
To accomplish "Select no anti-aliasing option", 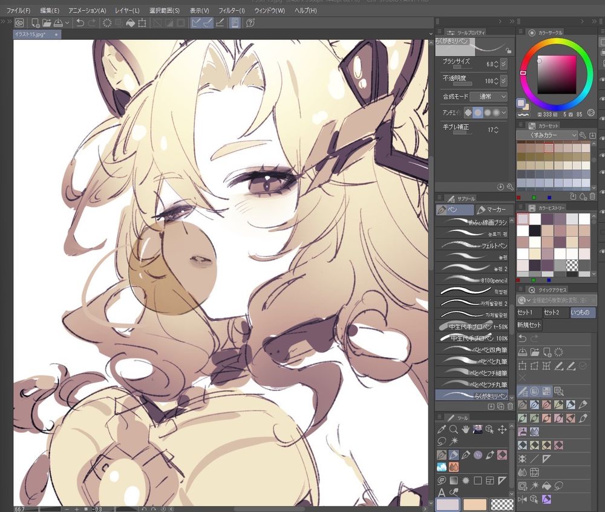I will coord(468,112).
